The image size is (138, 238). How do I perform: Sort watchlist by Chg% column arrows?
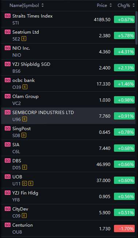[x=134, y=5]
